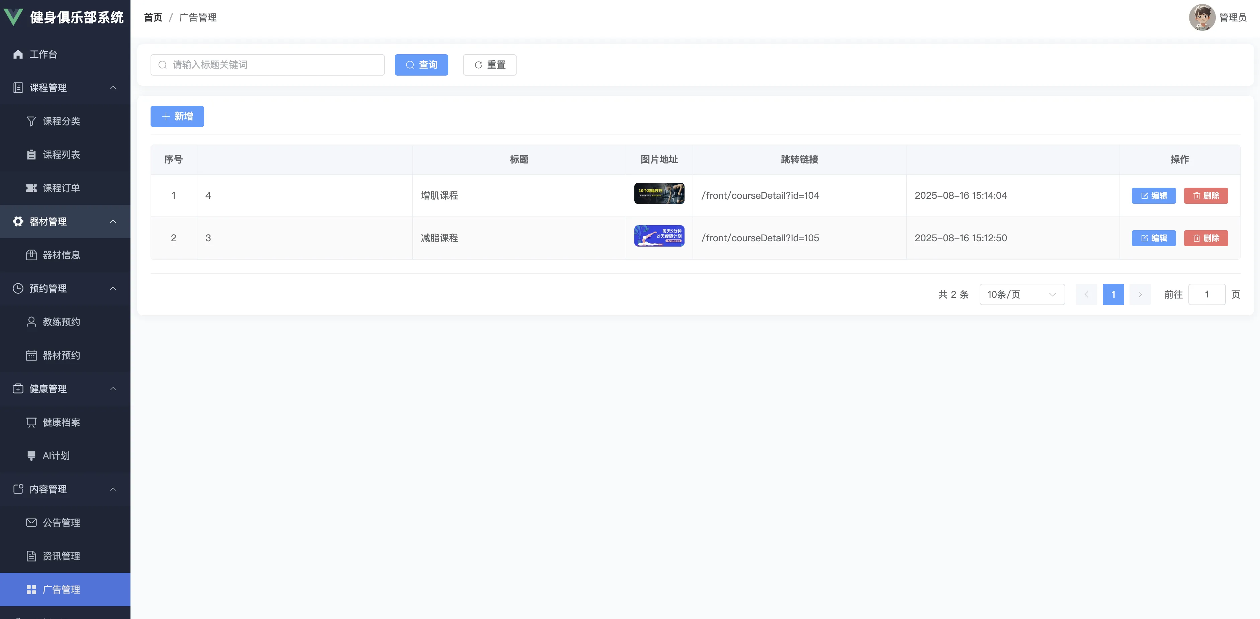Delete the 减脂课程 advertisement
1260x619 pixels.
(x=1206, y=238)
